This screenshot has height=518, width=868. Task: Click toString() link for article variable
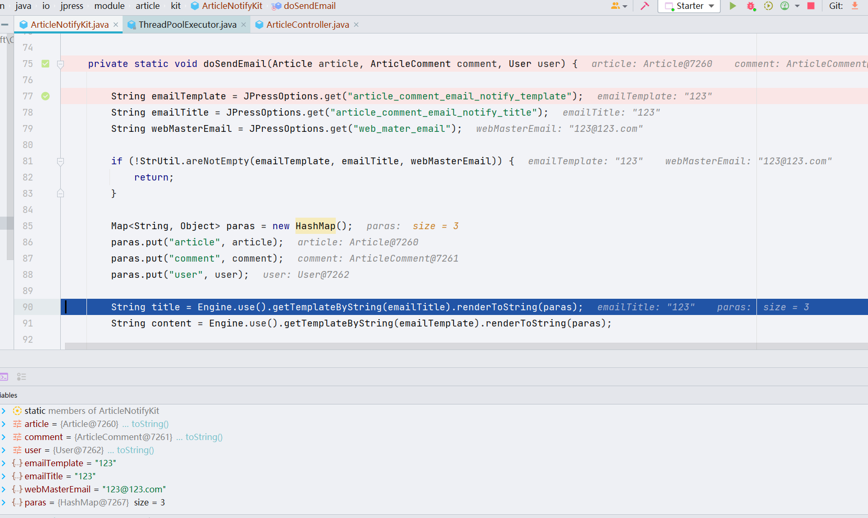(x=150, y=424)
